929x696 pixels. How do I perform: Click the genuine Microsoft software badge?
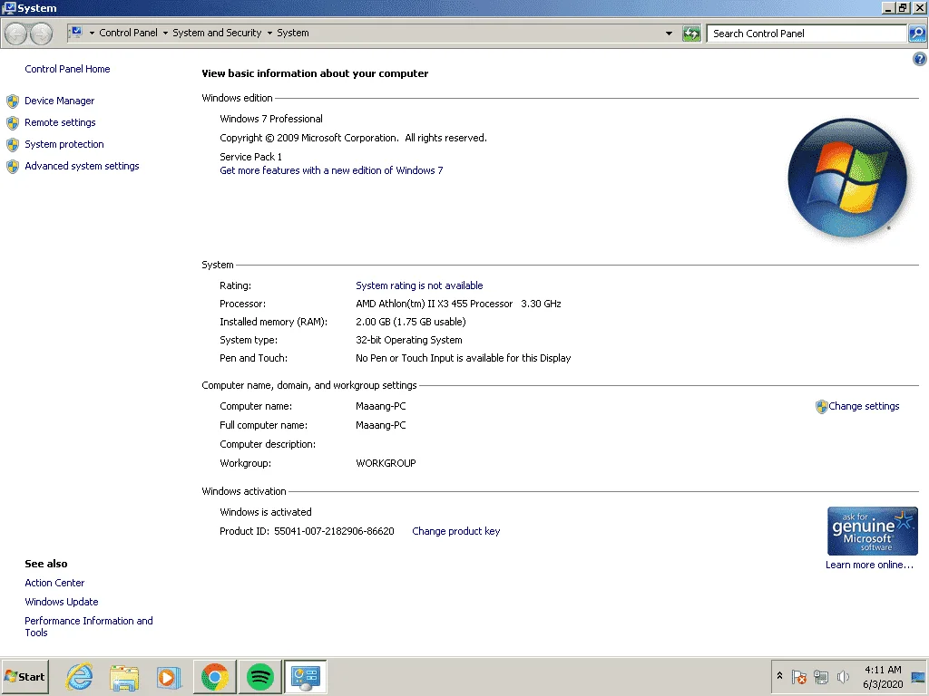click(872, 531)
